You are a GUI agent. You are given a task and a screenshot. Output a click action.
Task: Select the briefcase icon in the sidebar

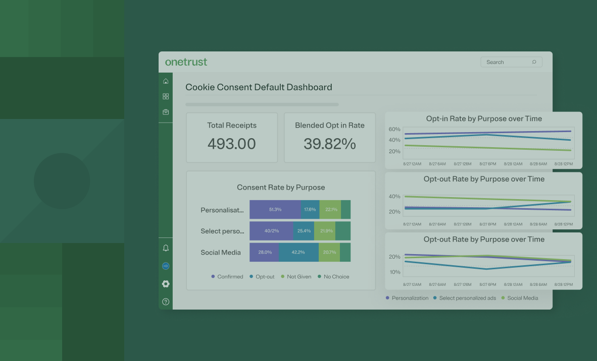165,111
